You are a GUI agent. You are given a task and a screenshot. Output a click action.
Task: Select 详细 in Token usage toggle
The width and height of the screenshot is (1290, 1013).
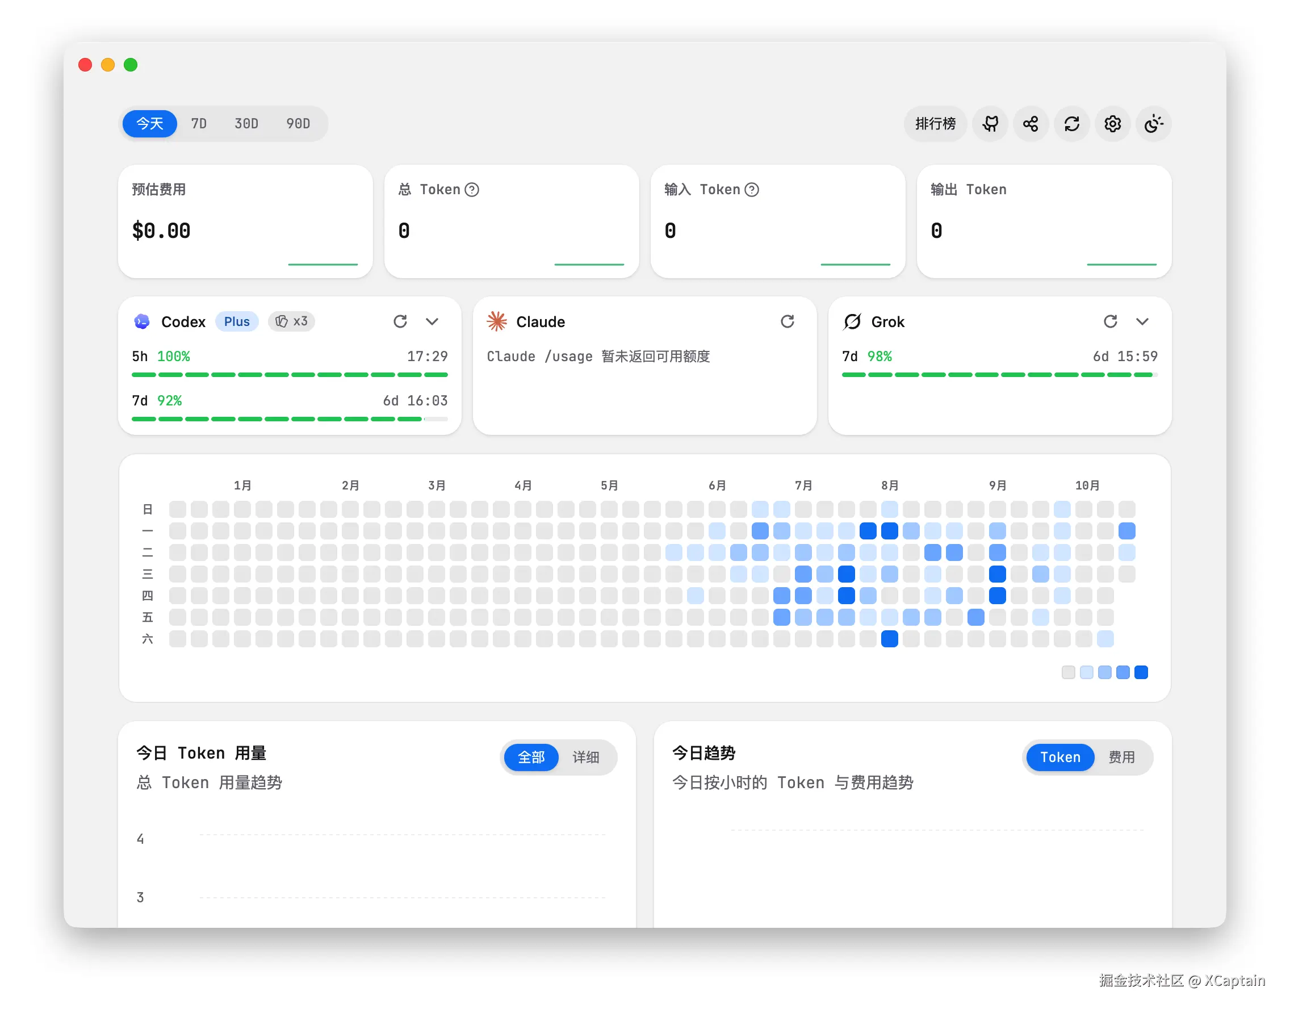pyautogui.click(x=585, y=757)
